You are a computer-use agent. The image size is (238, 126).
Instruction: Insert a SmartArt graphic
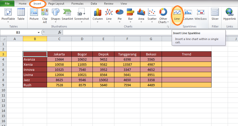67,14
